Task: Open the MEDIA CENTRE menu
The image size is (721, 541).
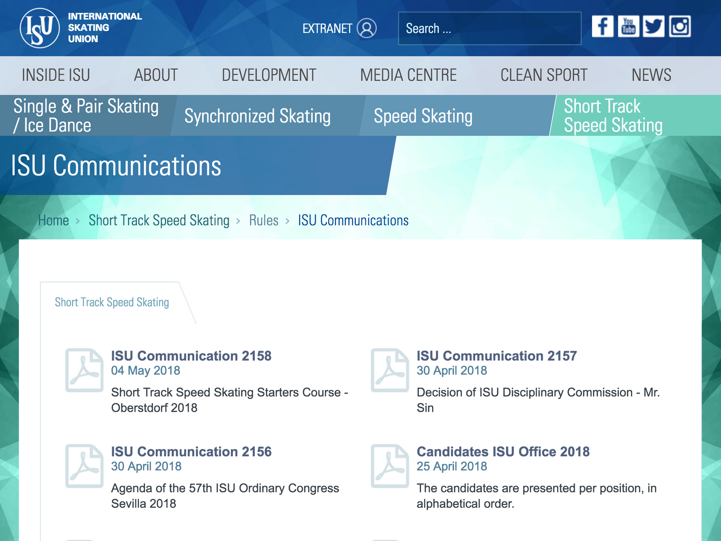Action: (409, 75)
